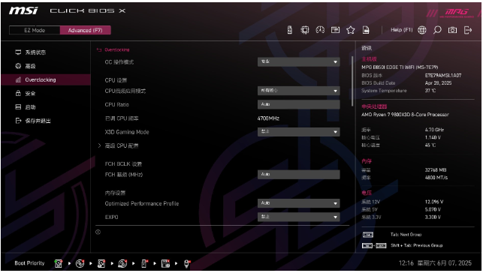This screenshot has height=273, width=483.
Task: Click the Shift + Tab: Previous Group hint
Action: 416,245
